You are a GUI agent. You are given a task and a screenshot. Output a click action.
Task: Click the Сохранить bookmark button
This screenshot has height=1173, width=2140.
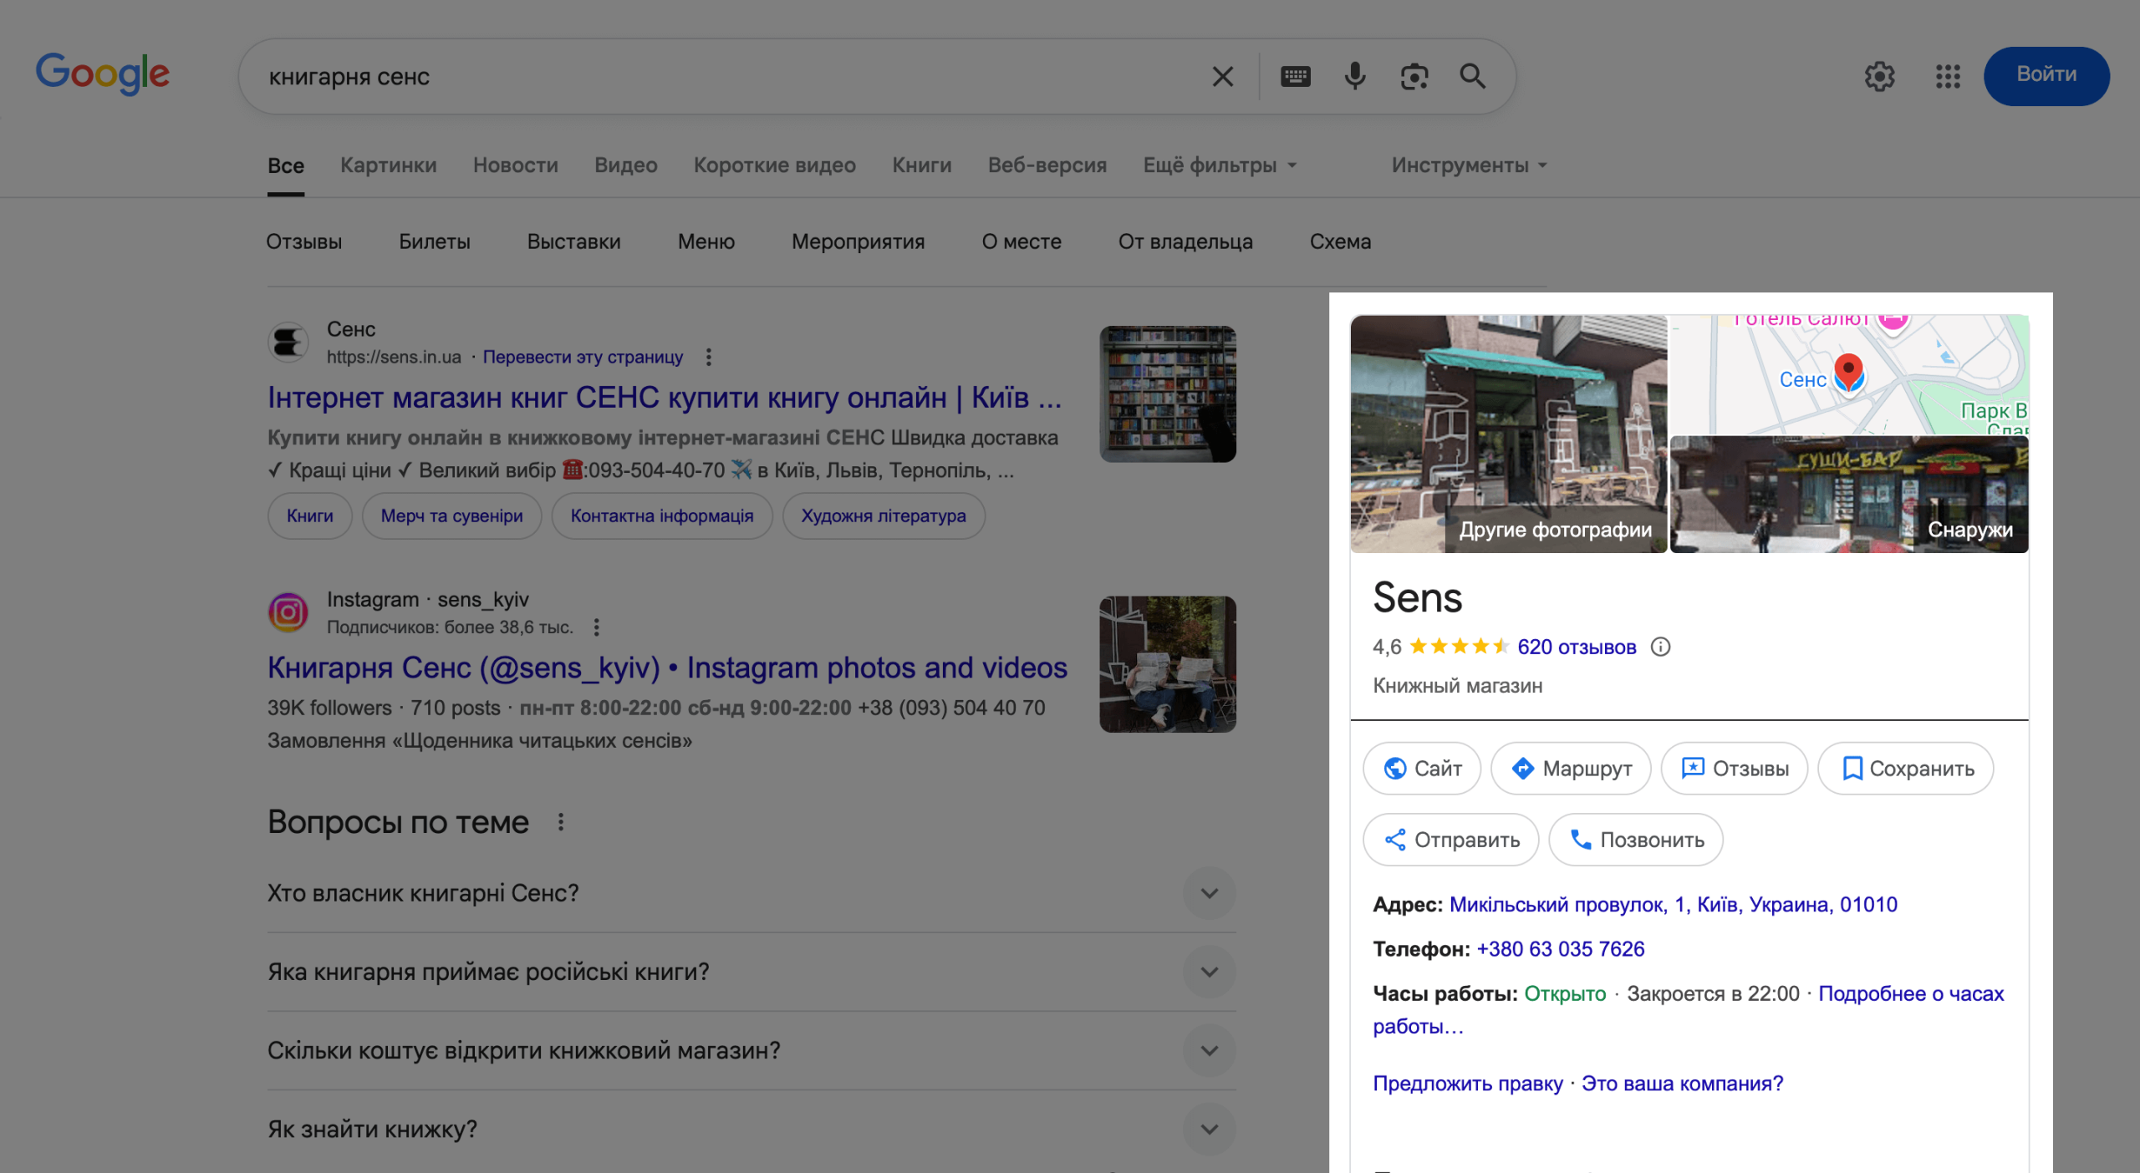click(1906, 769)
